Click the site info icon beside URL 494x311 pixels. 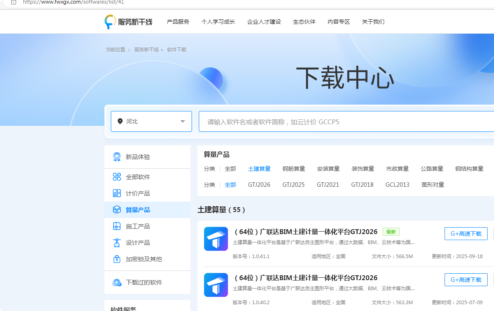pyautogui.click(x=14, y=2)
